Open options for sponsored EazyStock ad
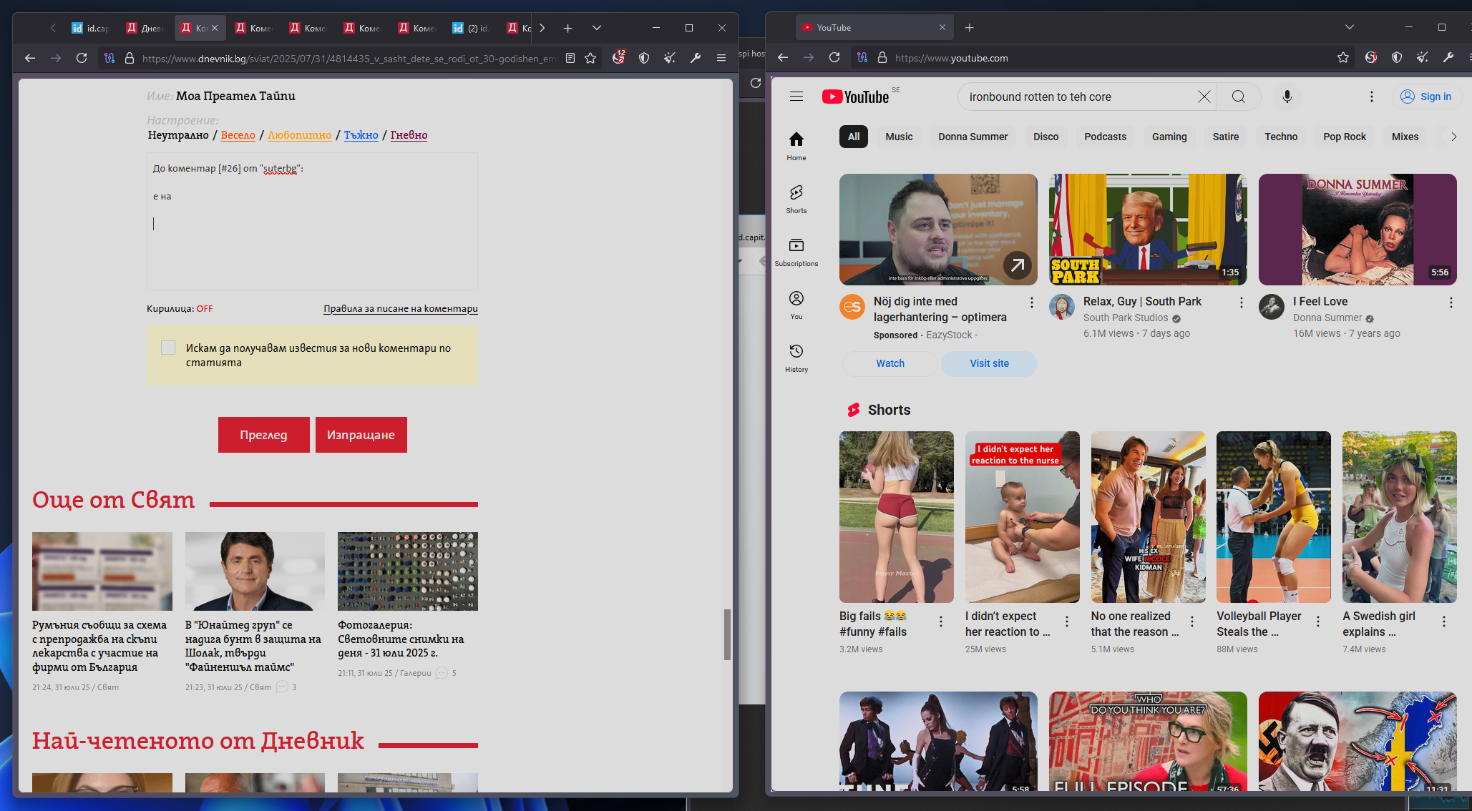This screenshot has height=811, width=1472. 1031,303
